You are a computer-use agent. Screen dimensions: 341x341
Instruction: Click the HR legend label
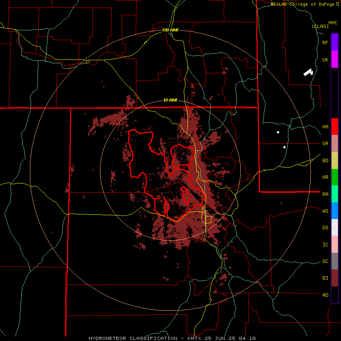pos(325,177)
